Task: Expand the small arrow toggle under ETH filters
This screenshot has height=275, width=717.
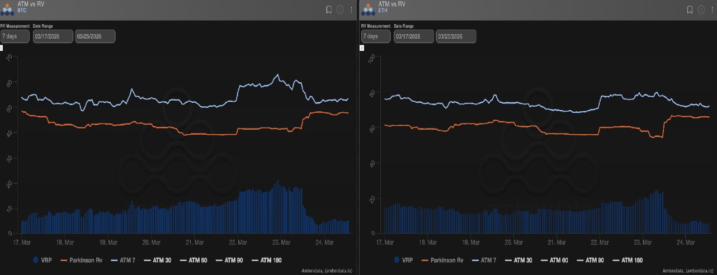Action: pos(361,49)
